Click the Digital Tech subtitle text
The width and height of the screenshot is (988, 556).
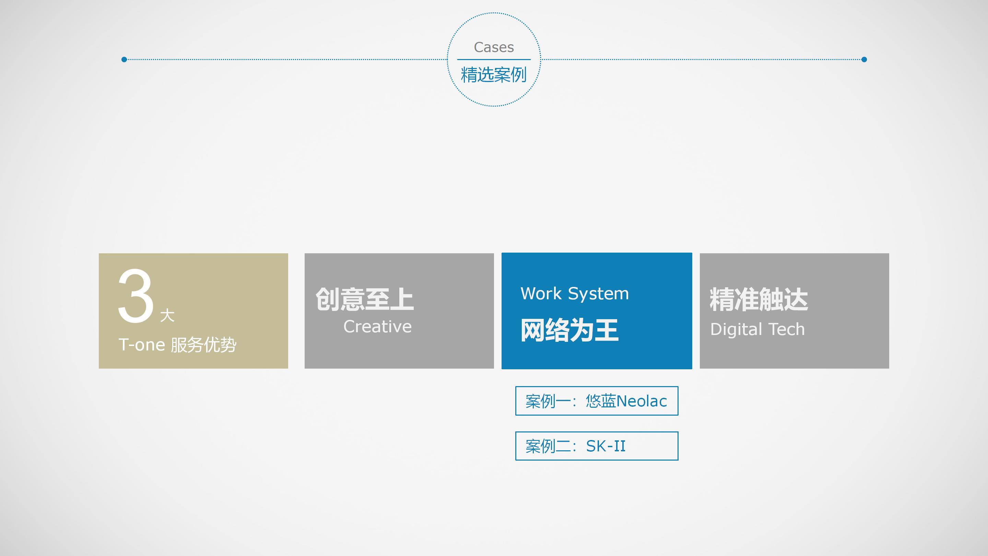pyautogui.click(x=757, y=329)
